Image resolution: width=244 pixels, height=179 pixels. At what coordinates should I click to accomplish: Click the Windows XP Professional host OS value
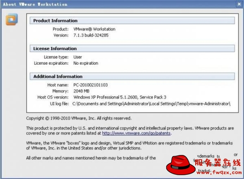[x=120, y=97]
